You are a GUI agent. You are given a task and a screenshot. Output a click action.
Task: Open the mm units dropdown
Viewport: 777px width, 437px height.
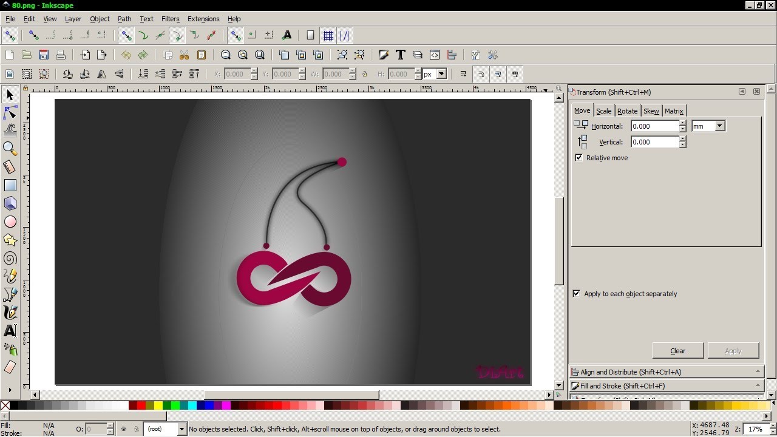click(x=720, y=126)
